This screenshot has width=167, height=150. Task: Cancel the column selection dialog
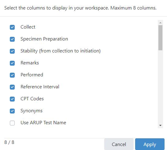pyautogui.click(x=119, y=144)
